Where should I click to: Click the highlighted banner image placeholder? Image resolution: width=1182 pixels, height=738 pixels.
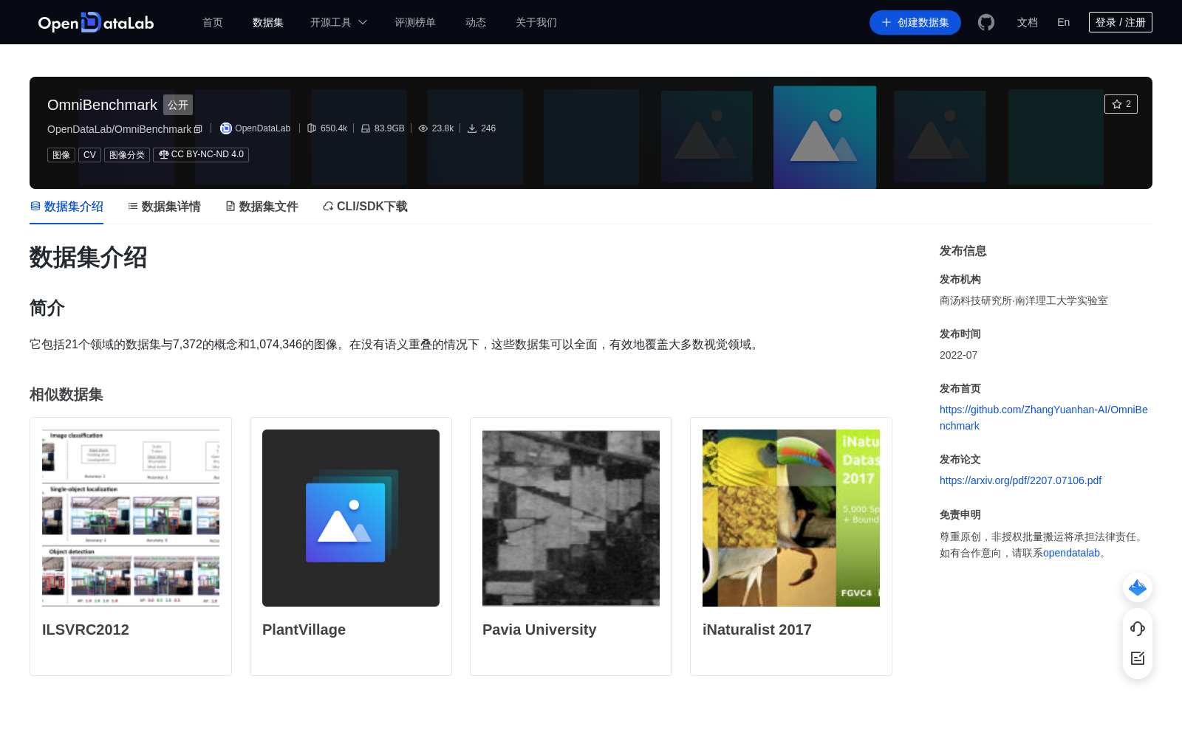pyautogui.click(x=824, y=137)
